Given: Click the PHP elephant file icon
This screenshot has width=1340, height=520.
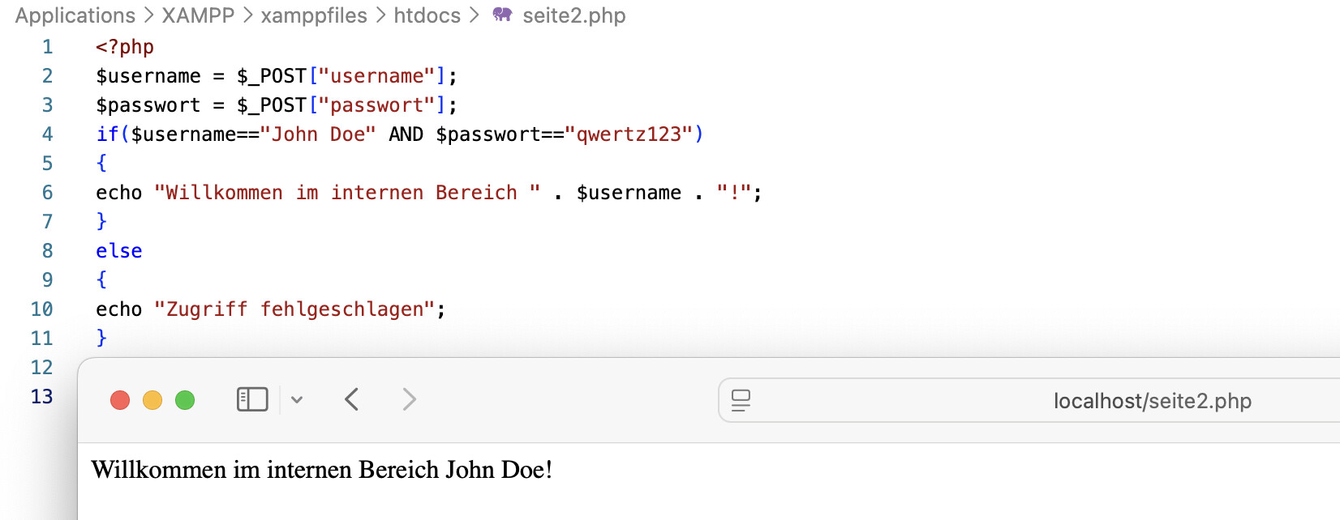Looking at the screenshot, I should [x=502, y=15].
